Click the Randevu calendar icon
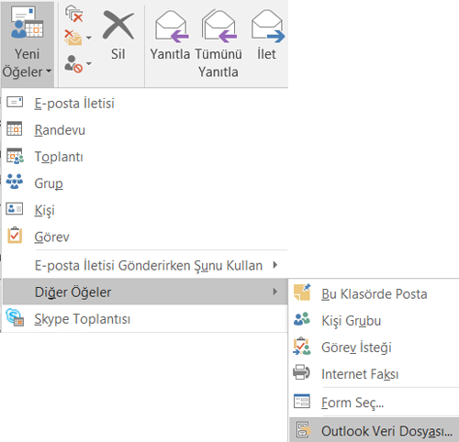459x442 pixels. coord(15,128)
